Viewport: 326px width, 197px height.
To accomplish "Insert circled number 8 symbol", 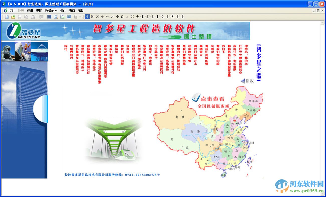I will (177, 17).
